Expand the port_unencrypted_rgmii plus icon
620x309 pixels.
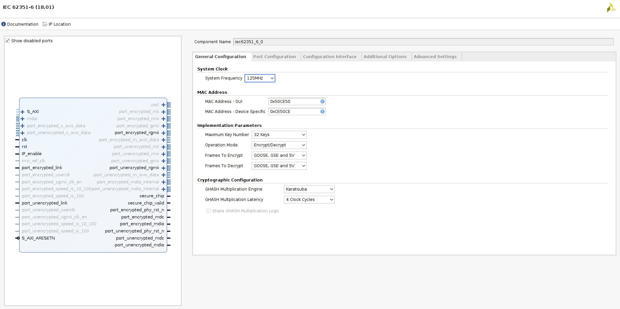tap(164, 168)
